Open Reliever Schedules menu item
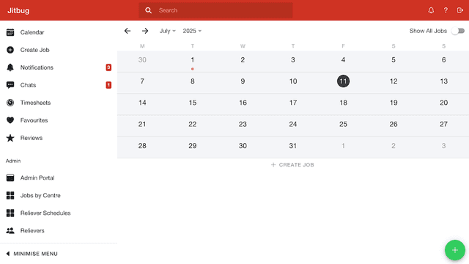This screenshot has height=264, width=469. click(x=59, y=213)
